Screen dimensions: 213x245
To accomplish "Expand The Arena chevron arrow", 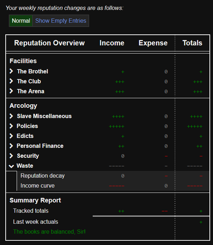I will point(11,91).
